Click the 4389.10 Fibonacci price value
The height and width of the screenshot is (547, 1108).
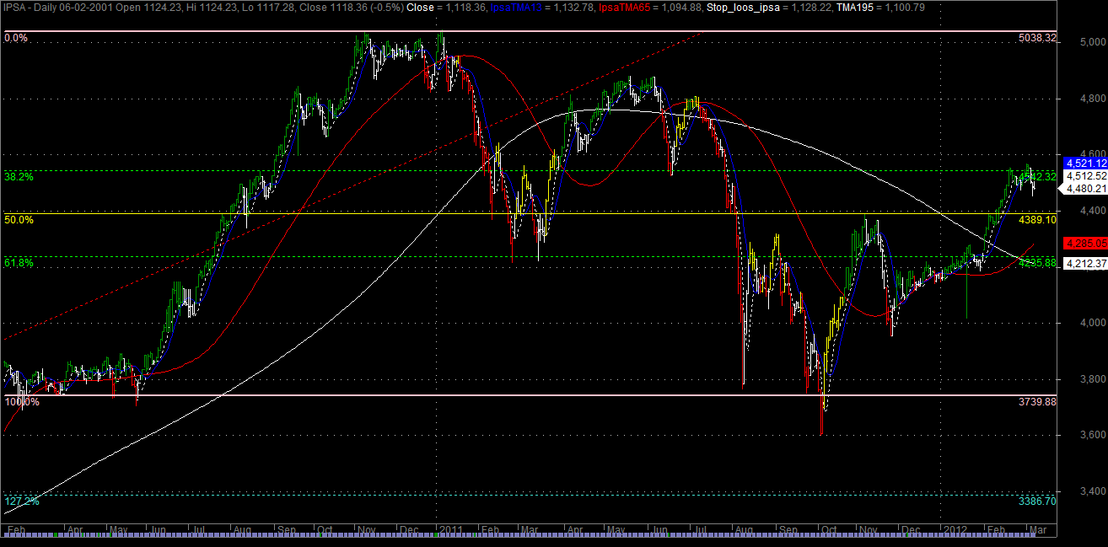[1037, 219]
